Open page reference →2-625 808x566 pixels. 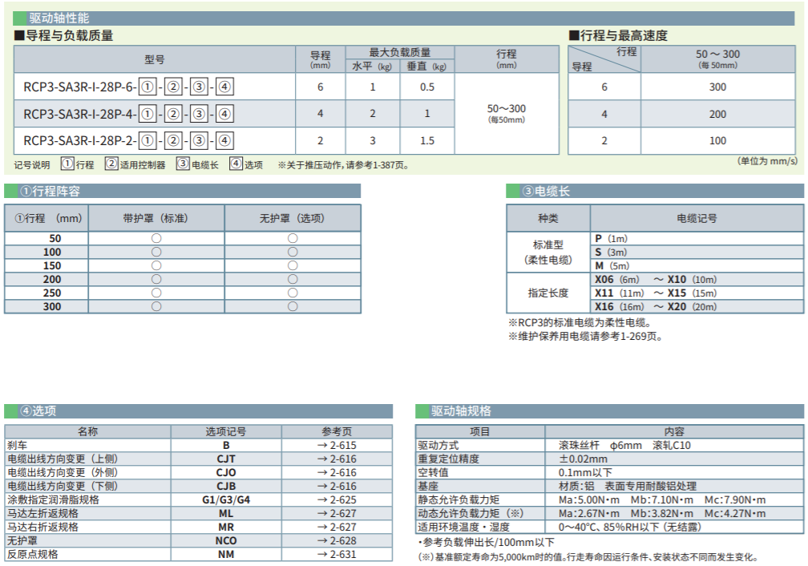[x=337, y=499]
